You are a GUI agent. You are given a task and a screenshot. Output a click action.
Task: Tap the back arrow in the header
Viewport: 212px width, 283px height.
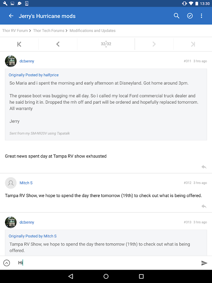(x=11, y=16)
